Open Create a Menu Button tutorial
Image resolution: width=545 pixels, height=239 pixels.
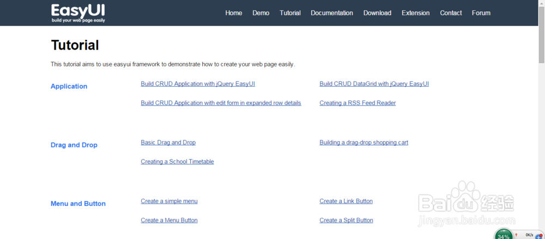tap(169, 220)
